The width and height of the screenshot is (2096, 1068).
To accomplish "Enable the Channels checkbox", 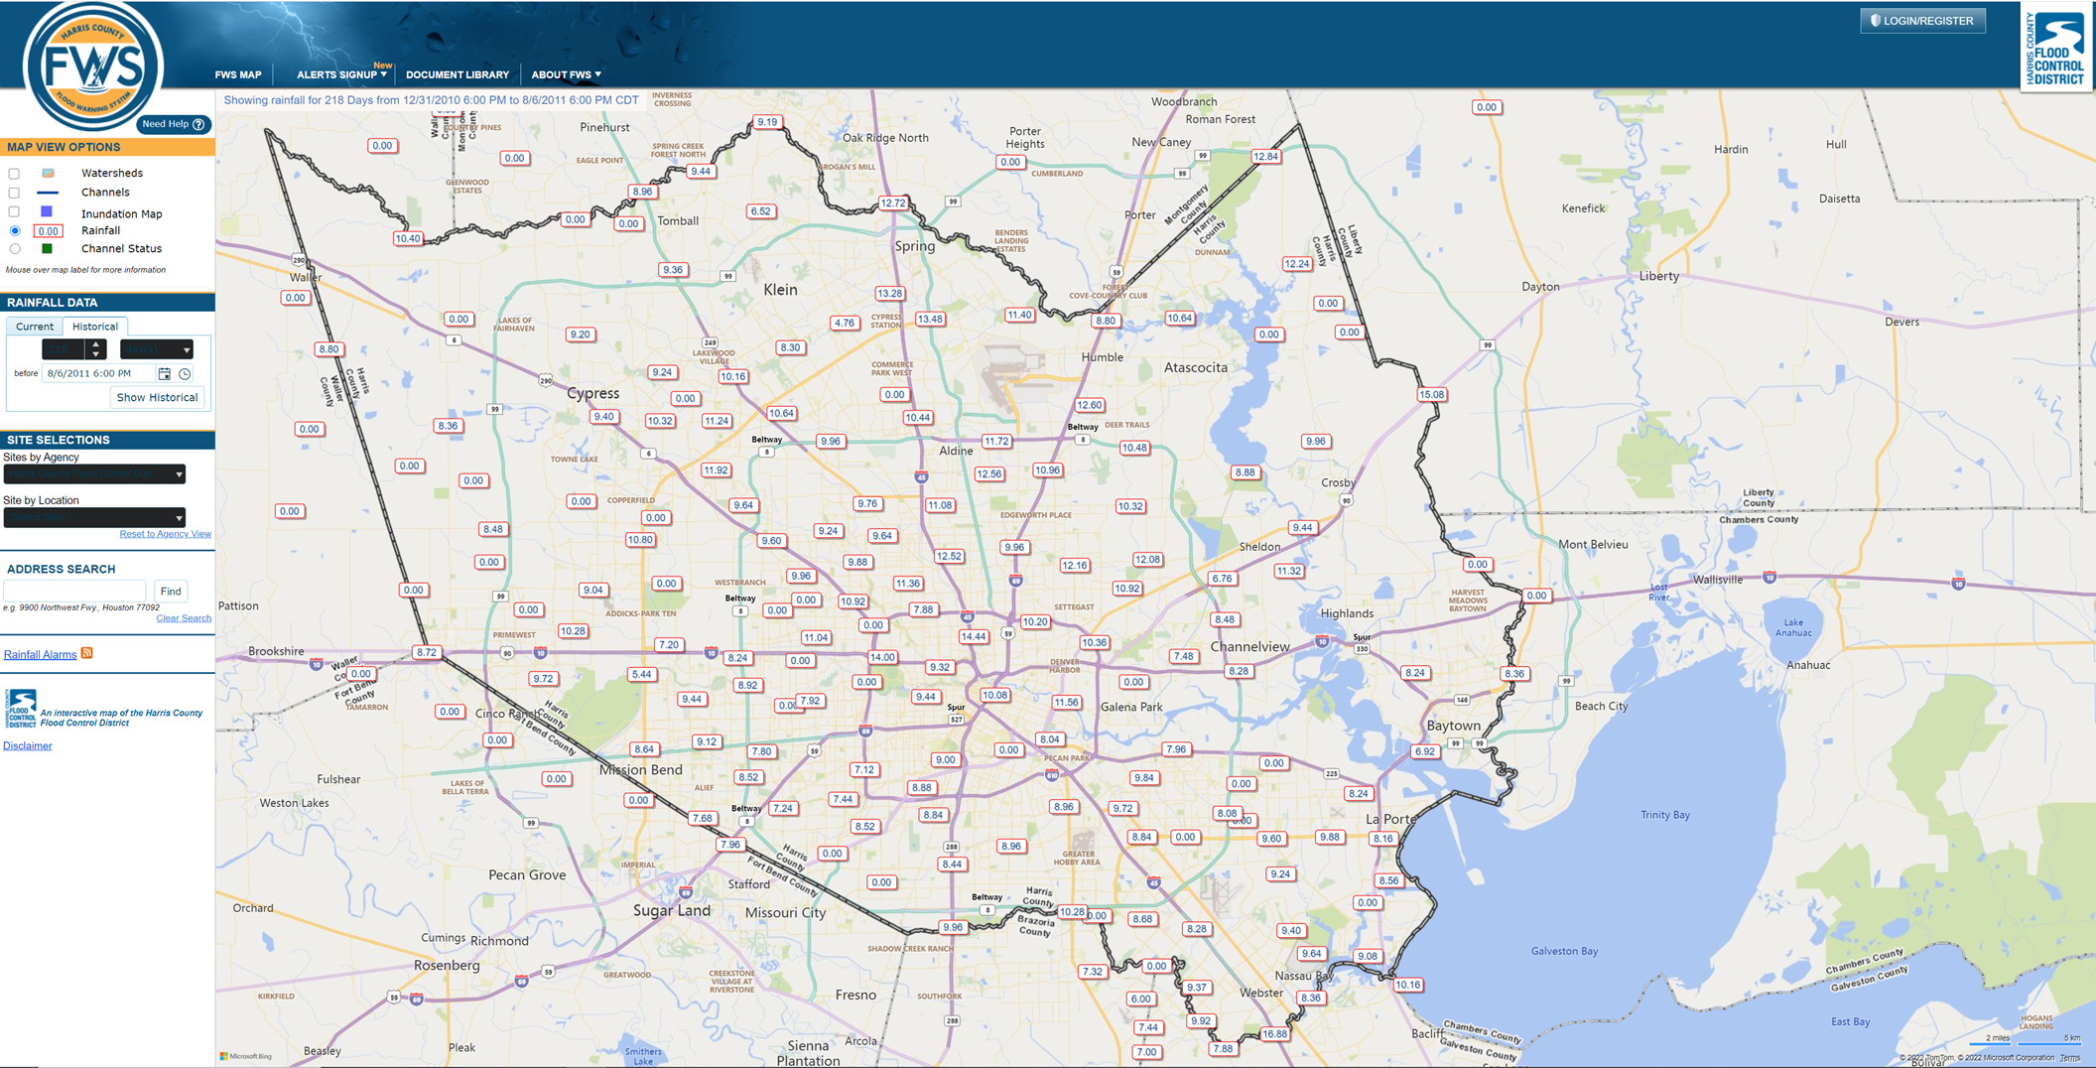I will pyautogui.click(x=14, y=193).
